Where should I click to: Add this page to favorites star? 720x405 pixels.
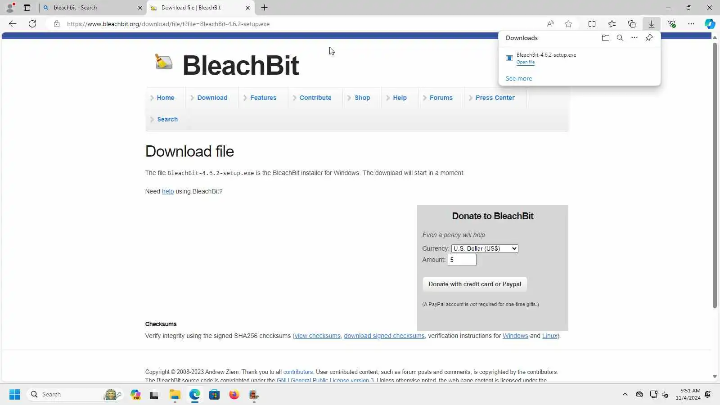click(x=568, y=24)
